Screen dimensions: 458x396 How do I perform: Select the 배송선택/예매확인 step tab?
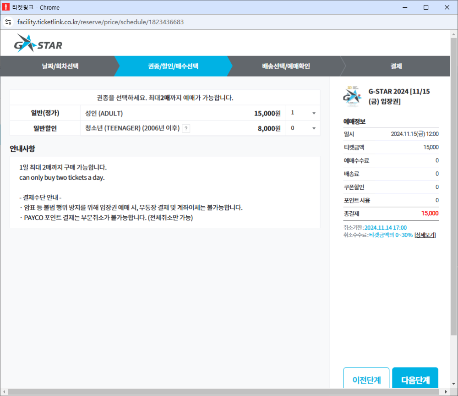pos(286,66)
